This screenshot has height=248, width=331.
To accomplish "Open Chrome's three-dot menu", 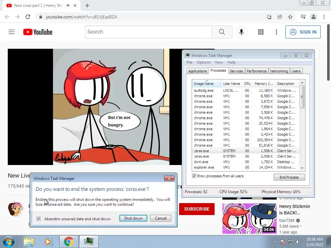I will [324, 17].
